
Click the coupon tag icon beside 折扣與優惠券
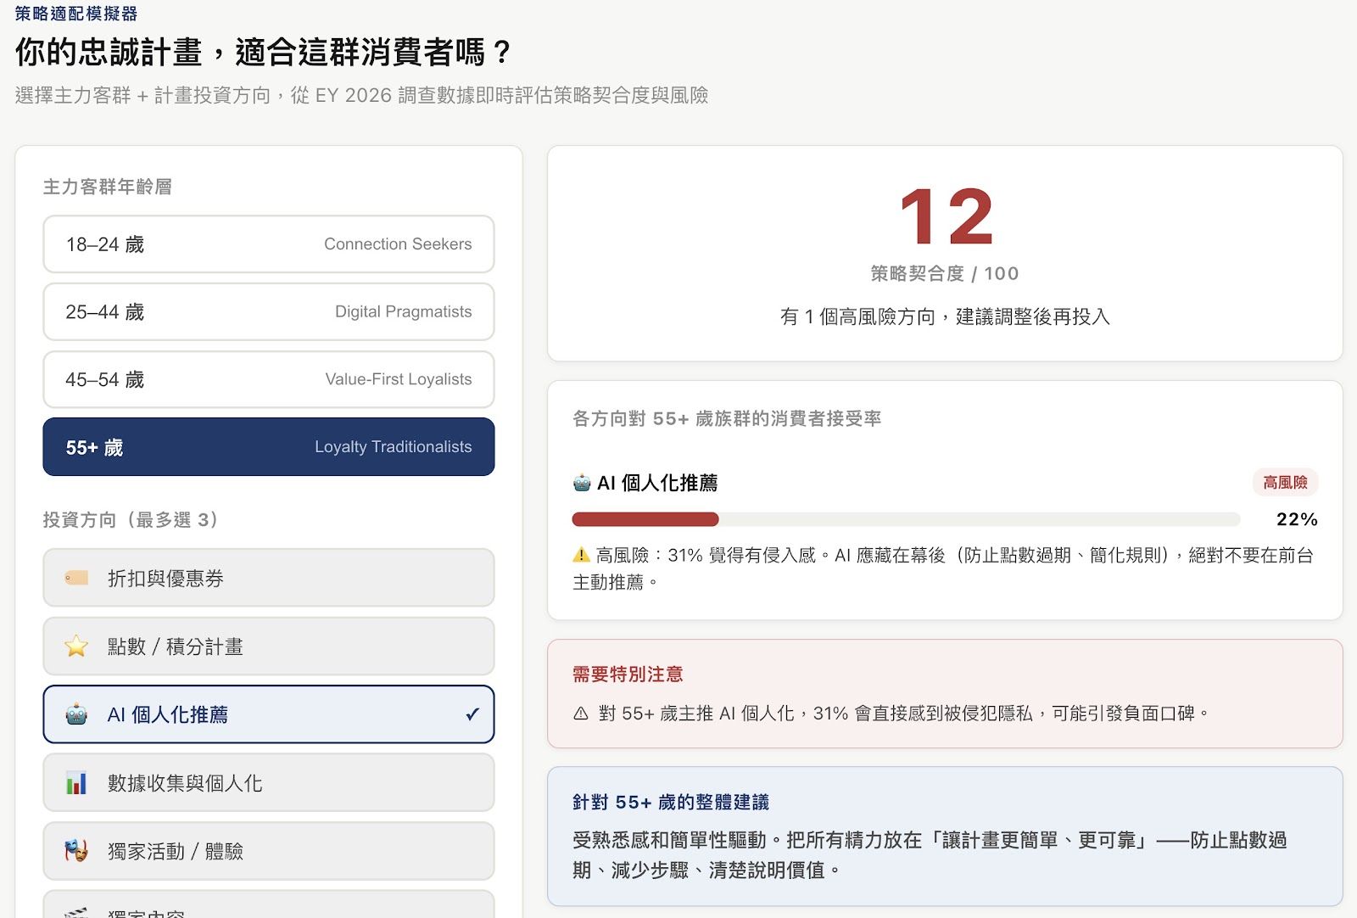[x=76, y=579]
